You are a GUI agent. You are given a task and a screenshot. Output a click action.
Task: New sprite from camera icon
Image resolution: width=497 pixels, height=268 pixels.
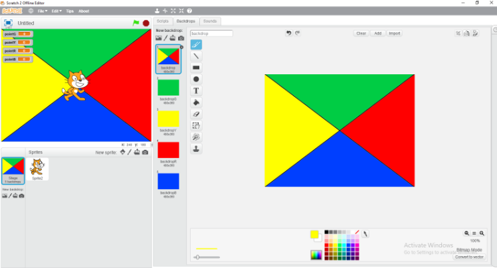[x=145, y=152]
